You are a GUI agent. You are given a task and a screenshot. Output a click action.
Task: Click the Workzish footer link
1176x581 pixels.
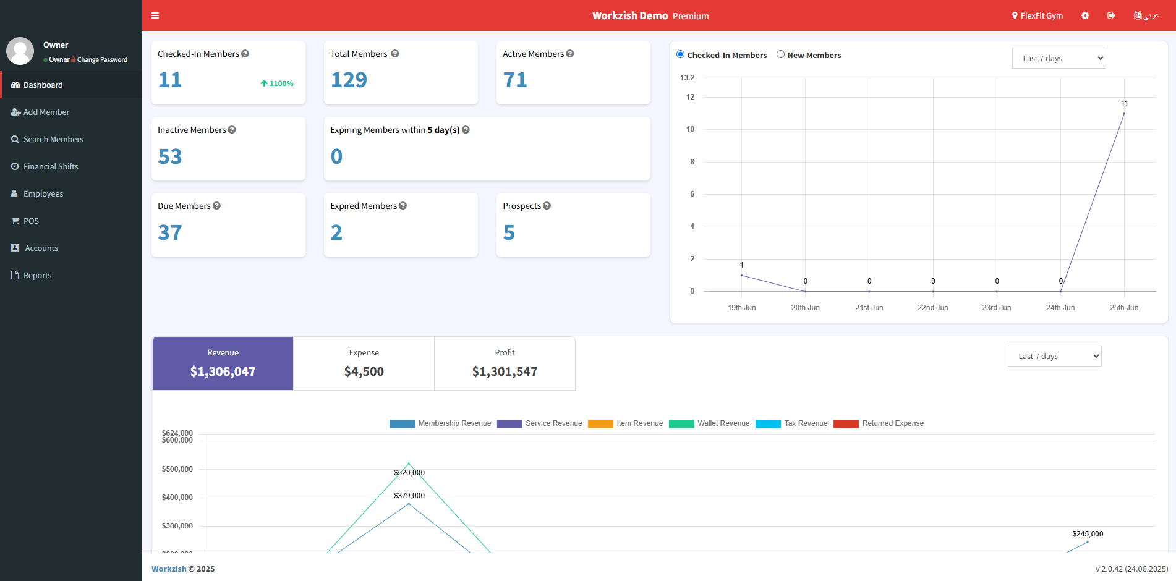point(169,569)
